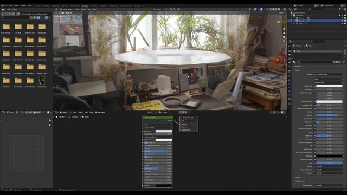Hide Cylinder with its eye icon

point(342,21)
